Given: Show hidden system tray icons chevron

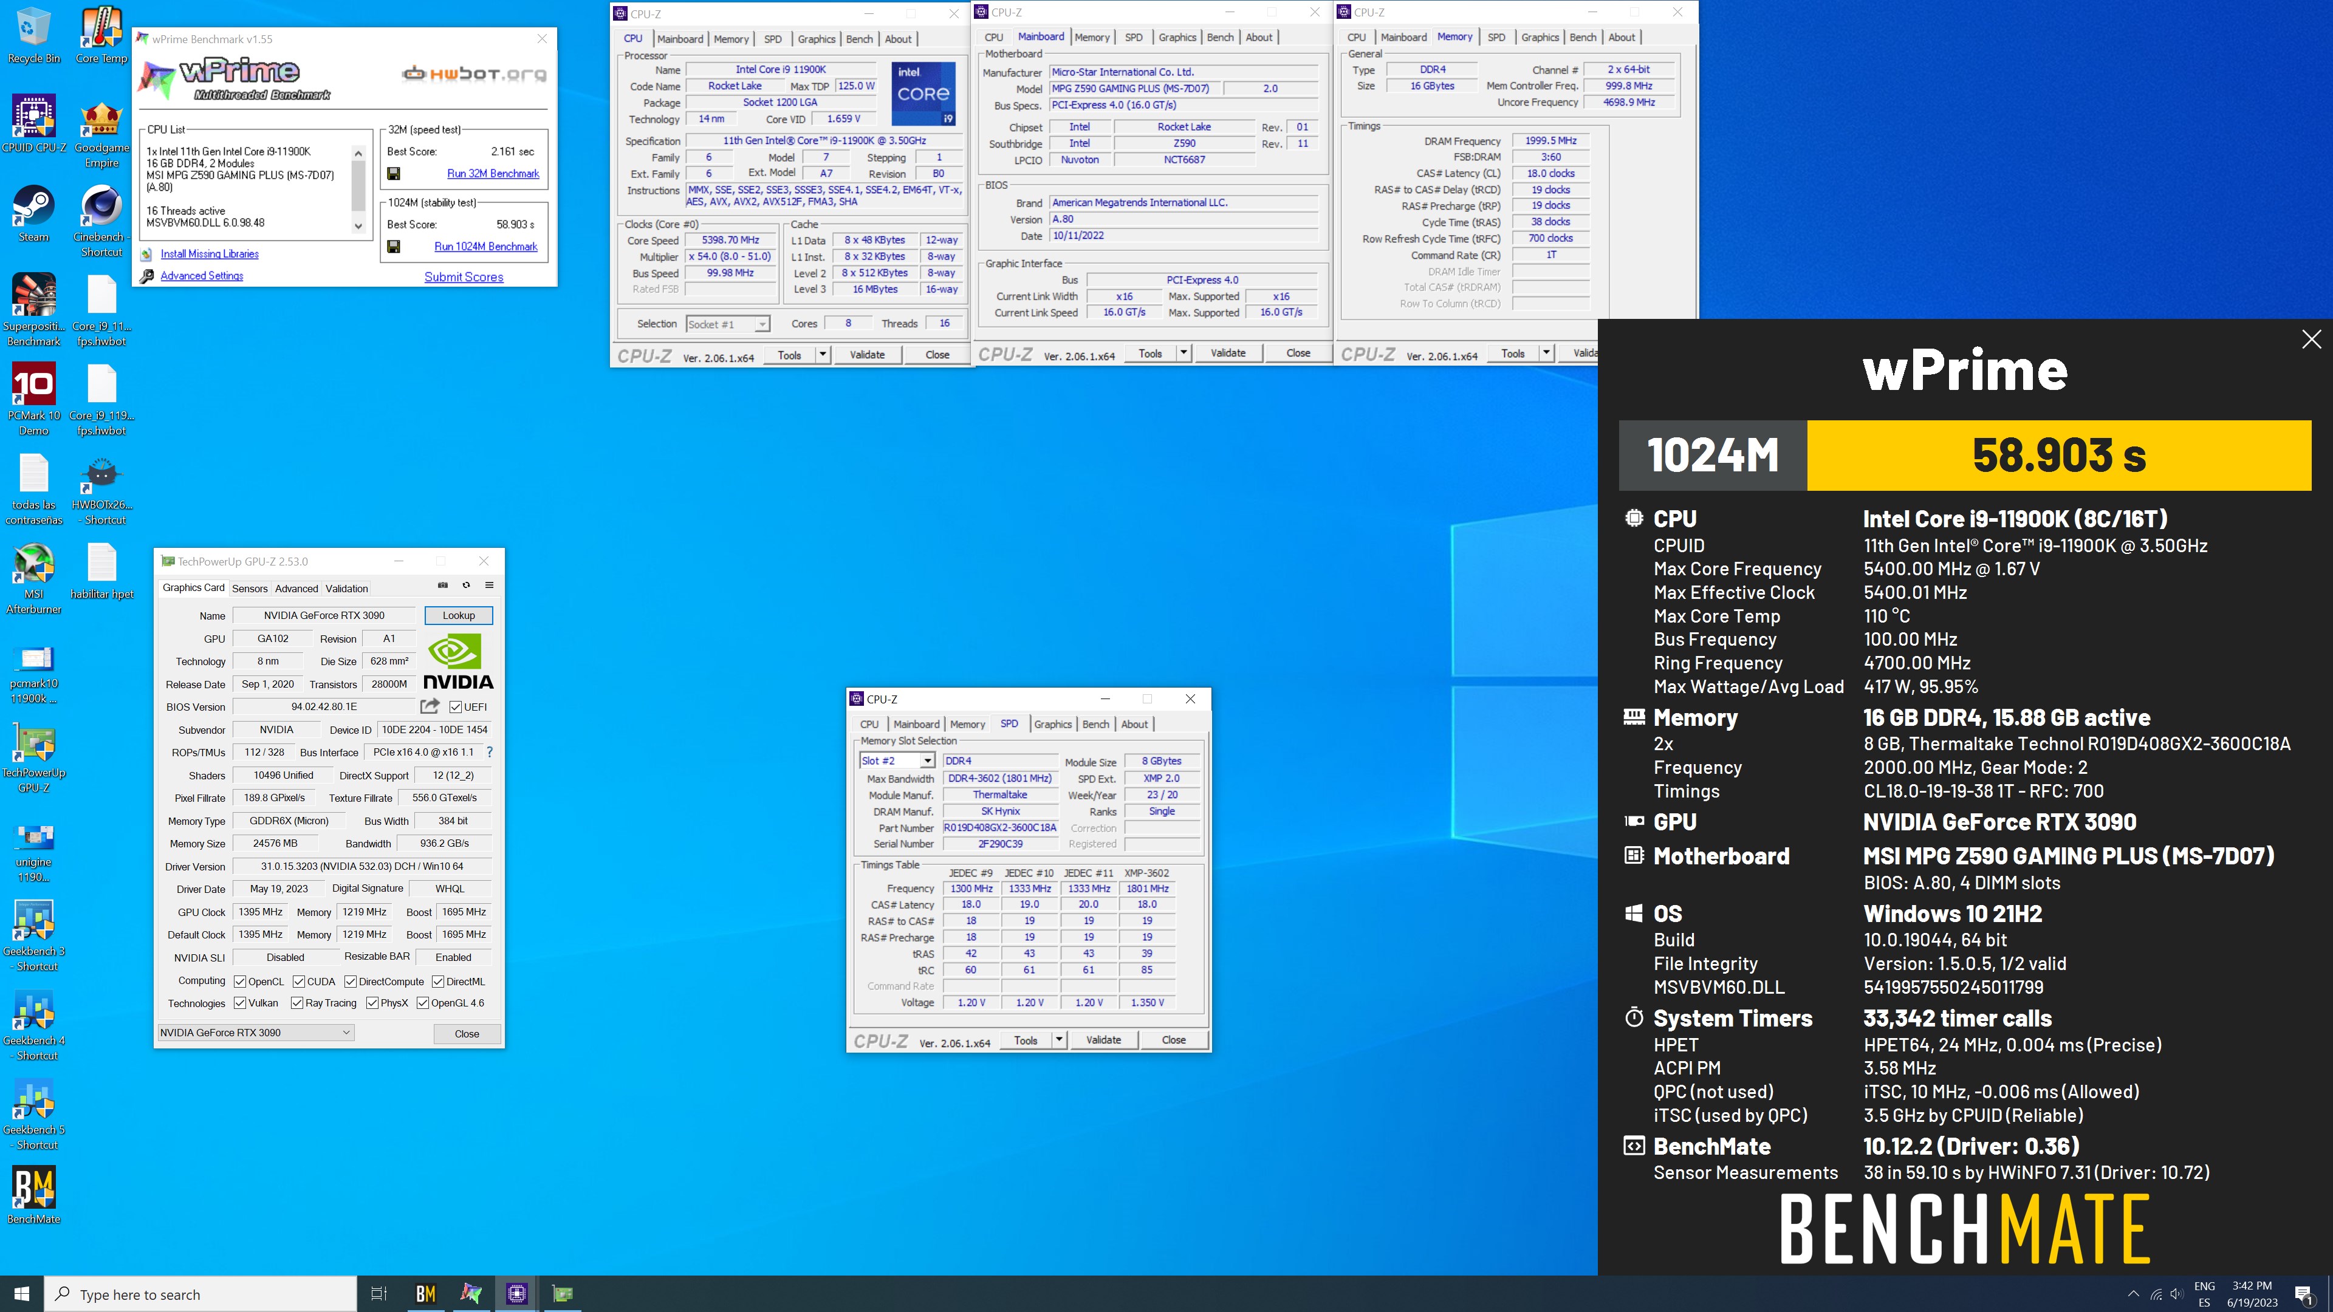Looking at the screenshot, I should (x=2133, y=1294).
